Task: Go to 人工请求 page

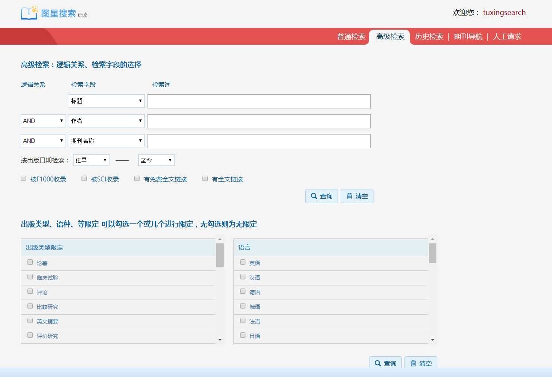Action: (x=507, y=37)
